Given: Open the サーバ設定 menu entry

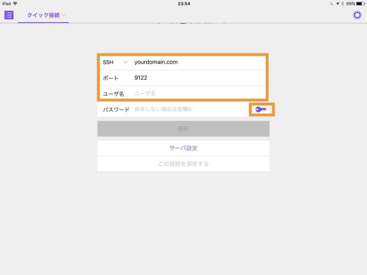Looking at the screenshot, I should pos(183,148).
